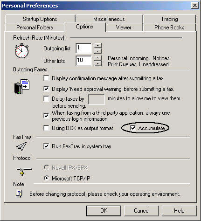Click the stopwatch Refresh Rate icon
The width and height of the screenshot is (201, 221).
21,51
